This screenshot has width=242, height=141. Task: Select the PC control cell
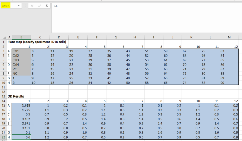(21, 69)
